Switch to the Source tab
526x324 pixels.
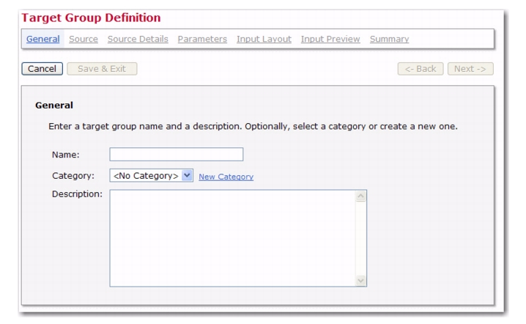click(84, 39)
